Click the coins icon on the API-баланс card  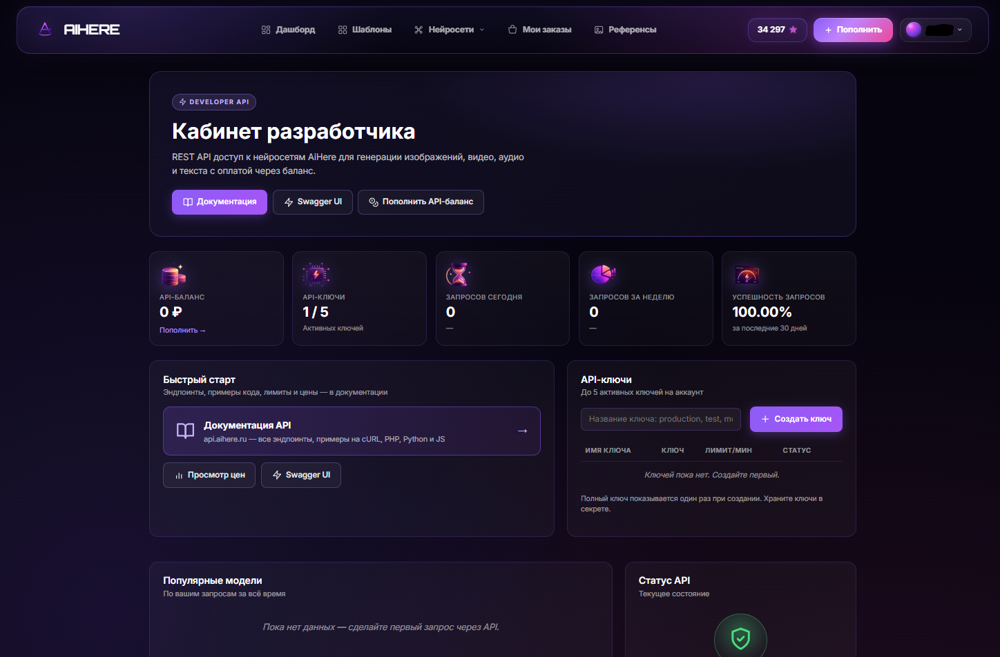tap(173, 275)
